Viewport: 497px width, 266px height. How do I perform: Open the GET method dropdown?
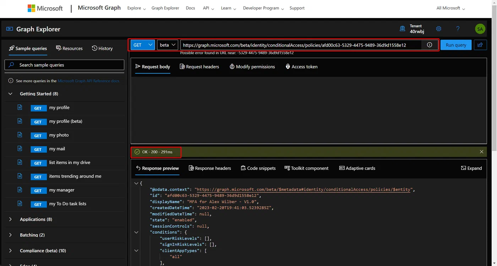(143, 45)
